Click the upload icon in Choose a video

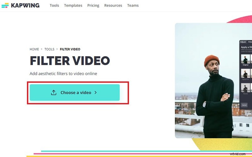point(54,92)
